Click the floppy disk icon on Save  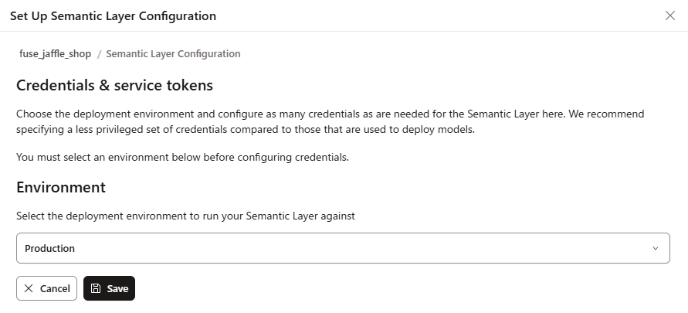pyautogui.click(x=96, y=288)
